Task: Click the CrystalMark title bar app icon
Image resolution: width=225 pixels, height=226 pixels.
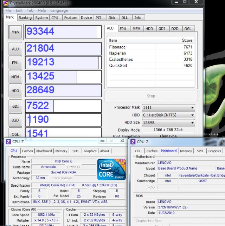Action: (x=6, y=3)
